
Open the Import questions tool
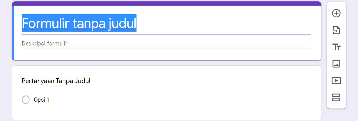(x=336, y=30)
